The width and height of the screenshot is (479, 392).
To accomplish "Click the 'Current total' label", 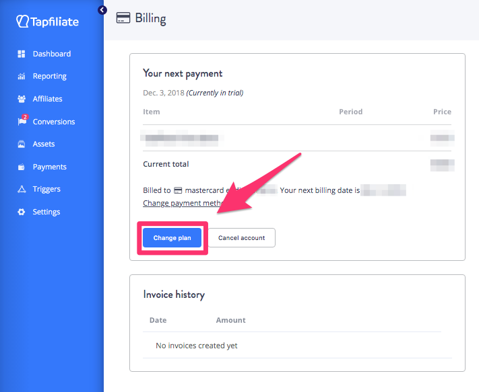I will [166, 164].
